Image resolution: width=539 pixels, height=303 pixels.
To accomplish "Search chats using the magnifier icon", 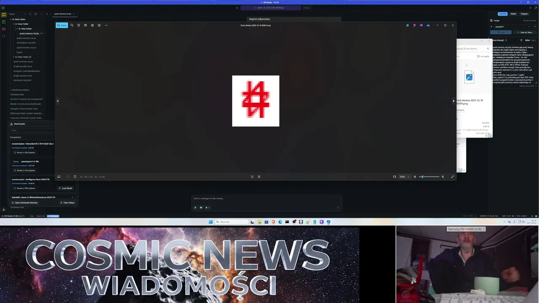I will (x=30, y=14).
